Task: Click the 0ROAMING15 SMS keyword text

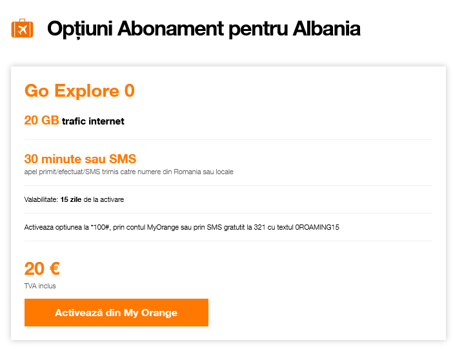Action: [317, 227]
